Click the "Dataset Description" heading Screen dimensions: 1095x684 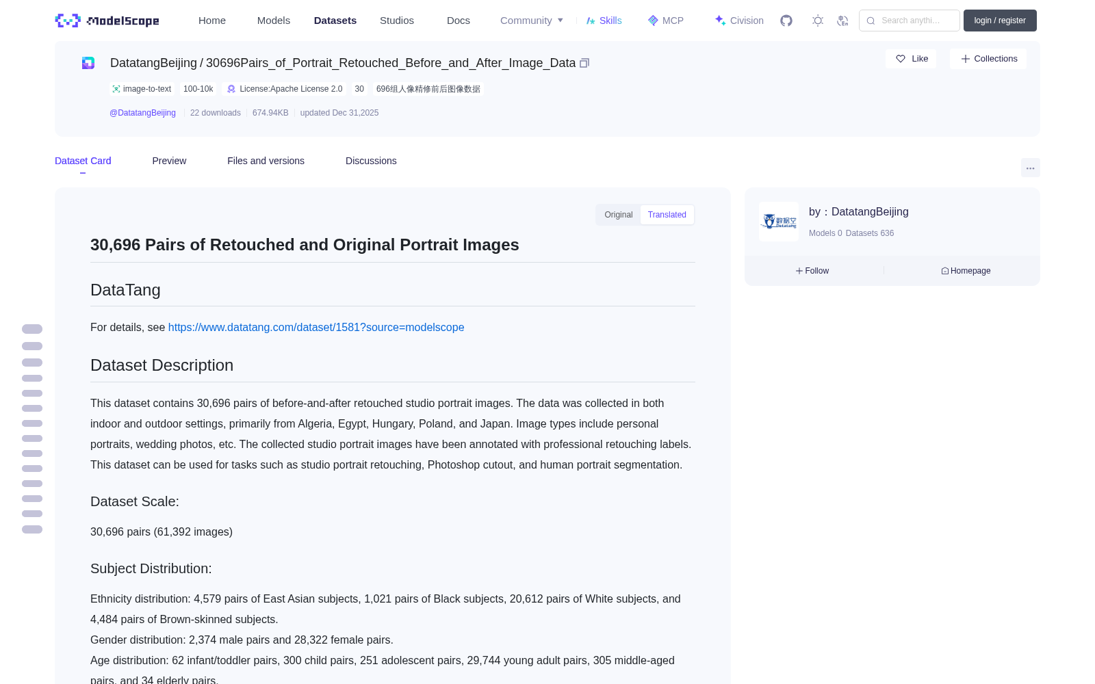coord(162,365)
